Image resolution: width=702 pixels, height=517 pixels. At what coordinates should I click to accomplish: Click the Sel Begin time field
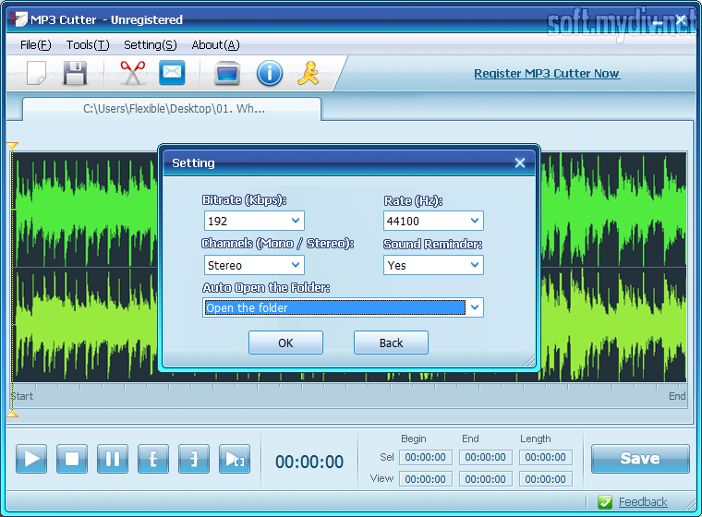click(425, 457)
